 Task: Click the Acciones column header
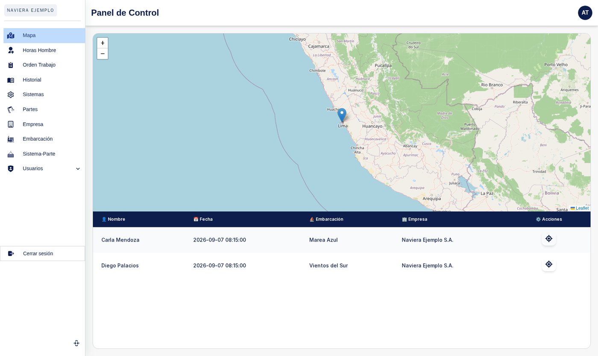coord(549,219)
